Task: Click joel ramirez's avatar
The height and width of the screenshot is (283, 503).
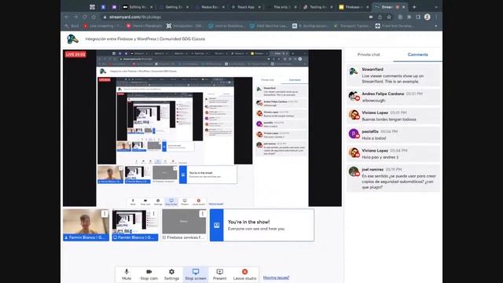Action: click(x=354, y=171)
